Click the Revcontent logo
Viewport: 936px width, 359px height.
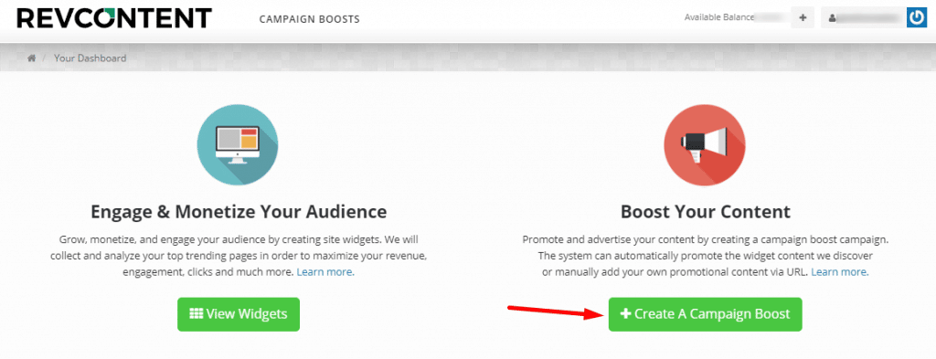(114, 18)
